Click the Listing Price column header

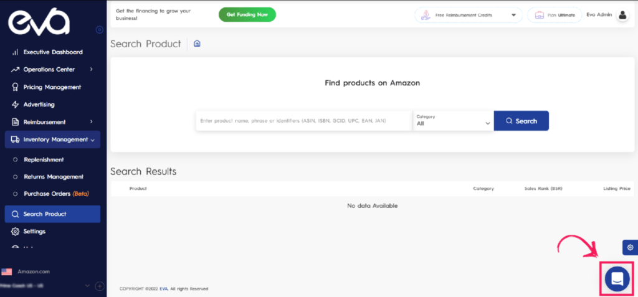pyautogui.click(x=617, y=189)
